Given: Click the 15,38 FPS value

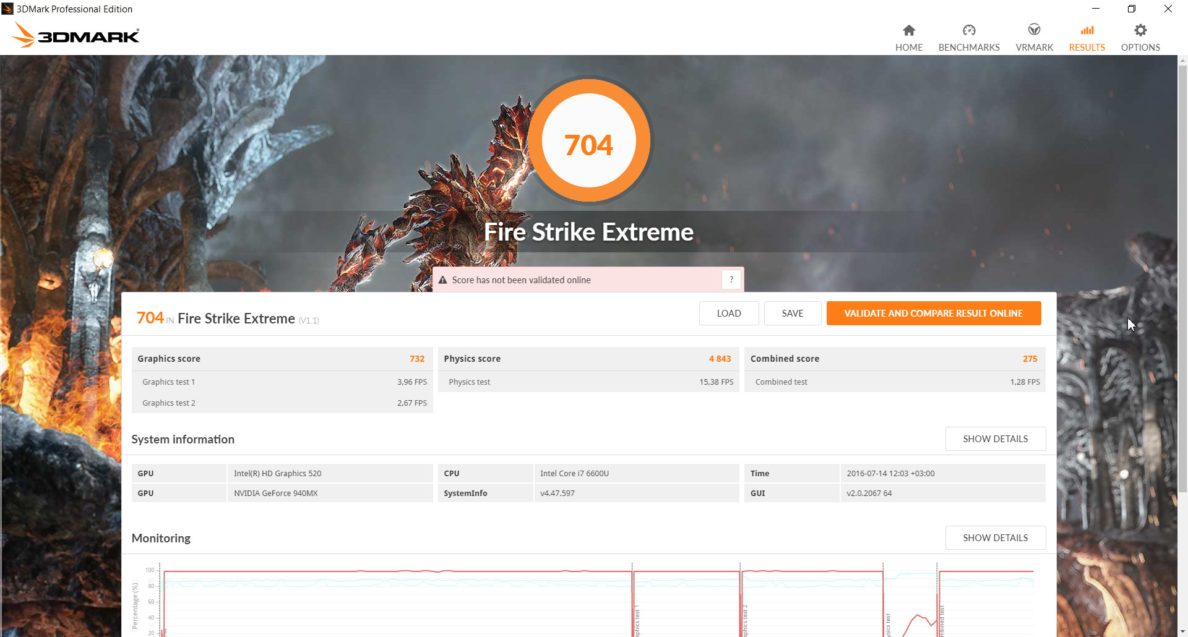Looking at the screenshot, I should coord(717,382).
